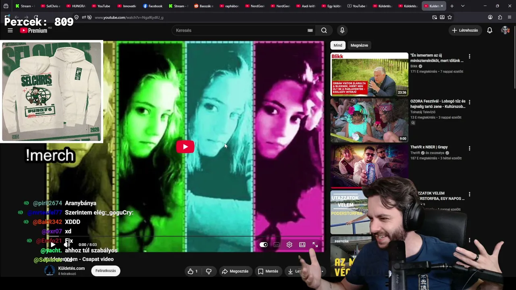Click the large red YouTube play button

(x=185, y=147)
